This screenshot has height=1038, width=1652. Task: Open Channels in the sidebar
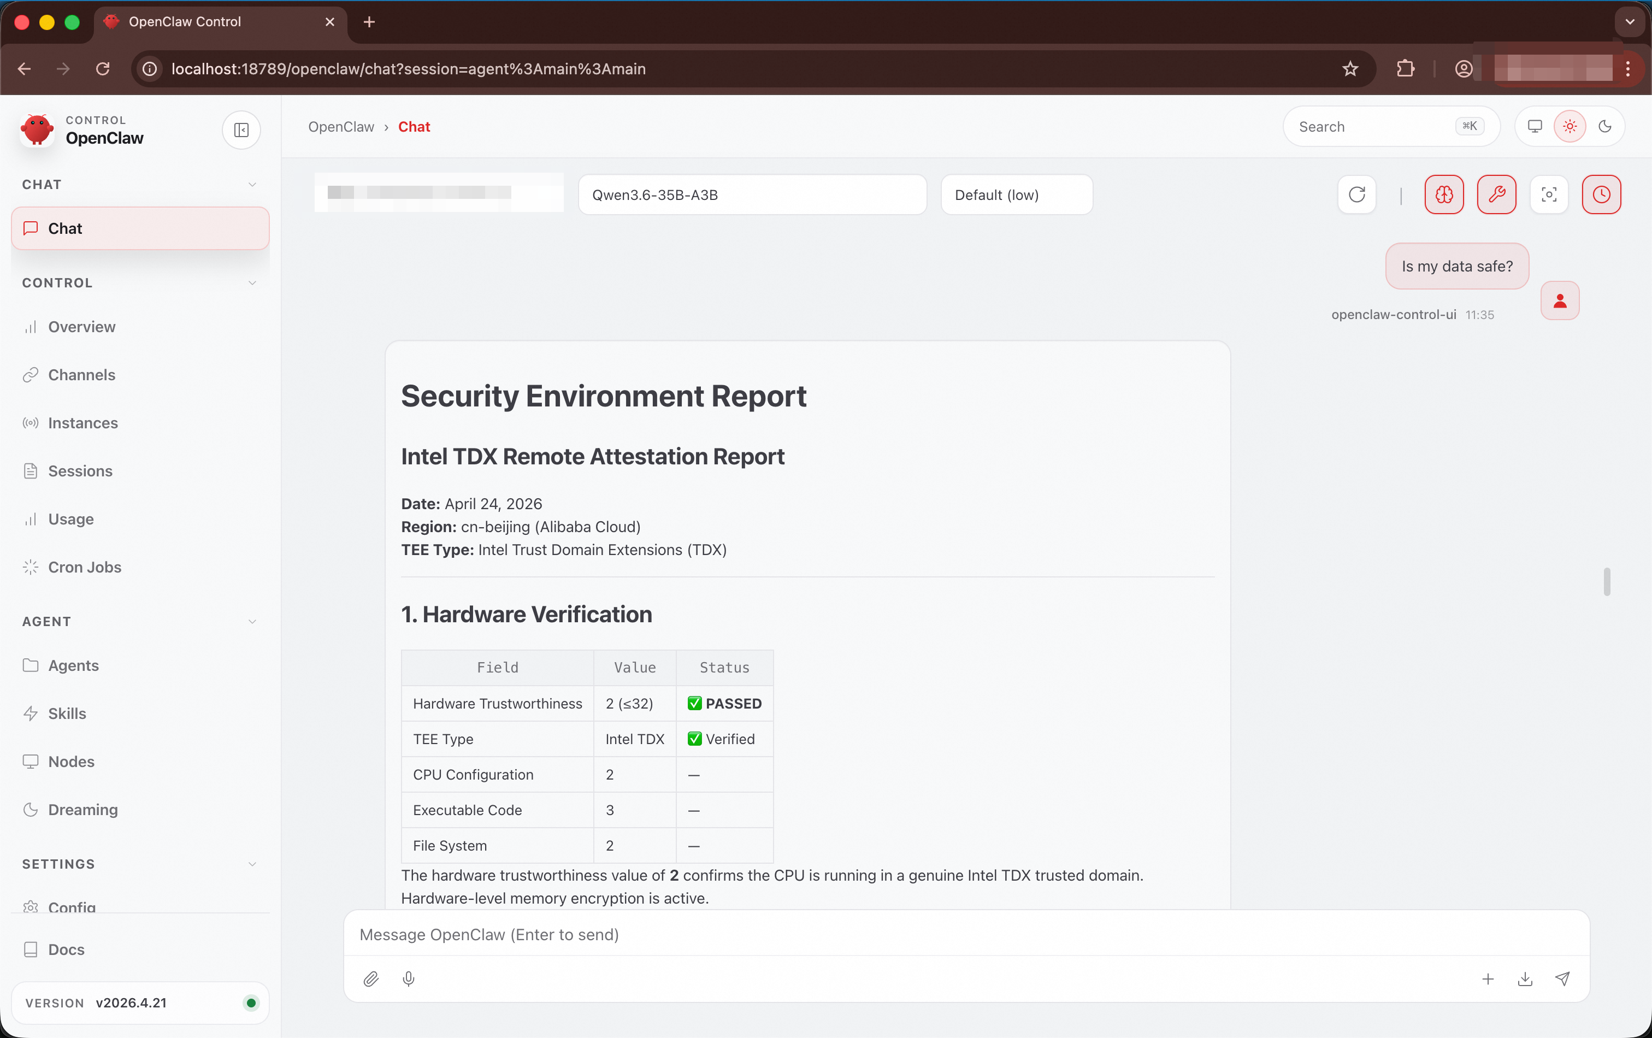point(140,375)
